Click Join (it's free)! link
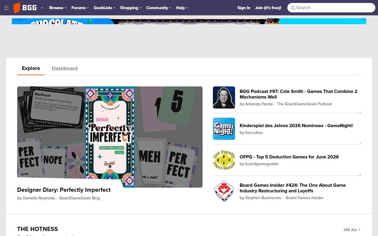The width and height of the screenshot is (378, 236). (x=268, y=8)
